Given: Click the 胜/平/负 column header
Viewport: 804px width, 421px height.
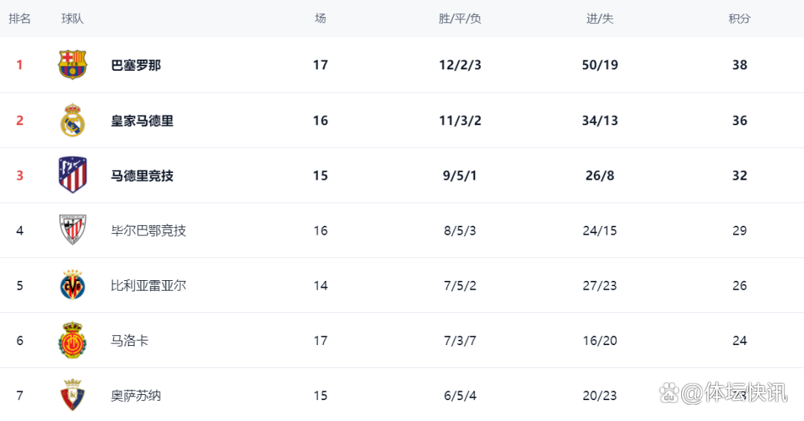Looking at the screenshot, I should click(x=460, y=19).
